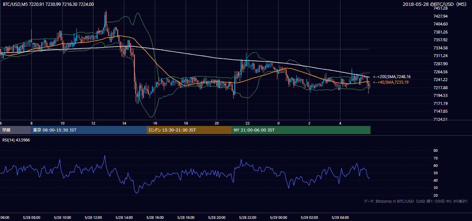This screenshot has height=221, width=472.
Task: Click the 5/28 12:00 time label
Action: (x=93, y=218)
